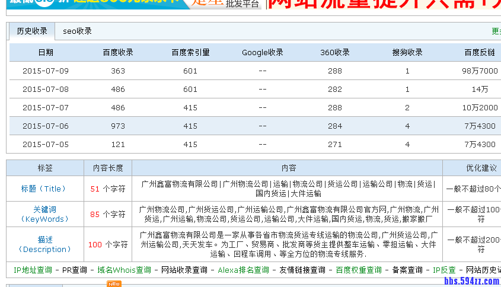Open the 域名Whois查询 link
Image resolution: width=501 pixels, height=287 pixels.
pyautogui.click(x=125, y=270)
